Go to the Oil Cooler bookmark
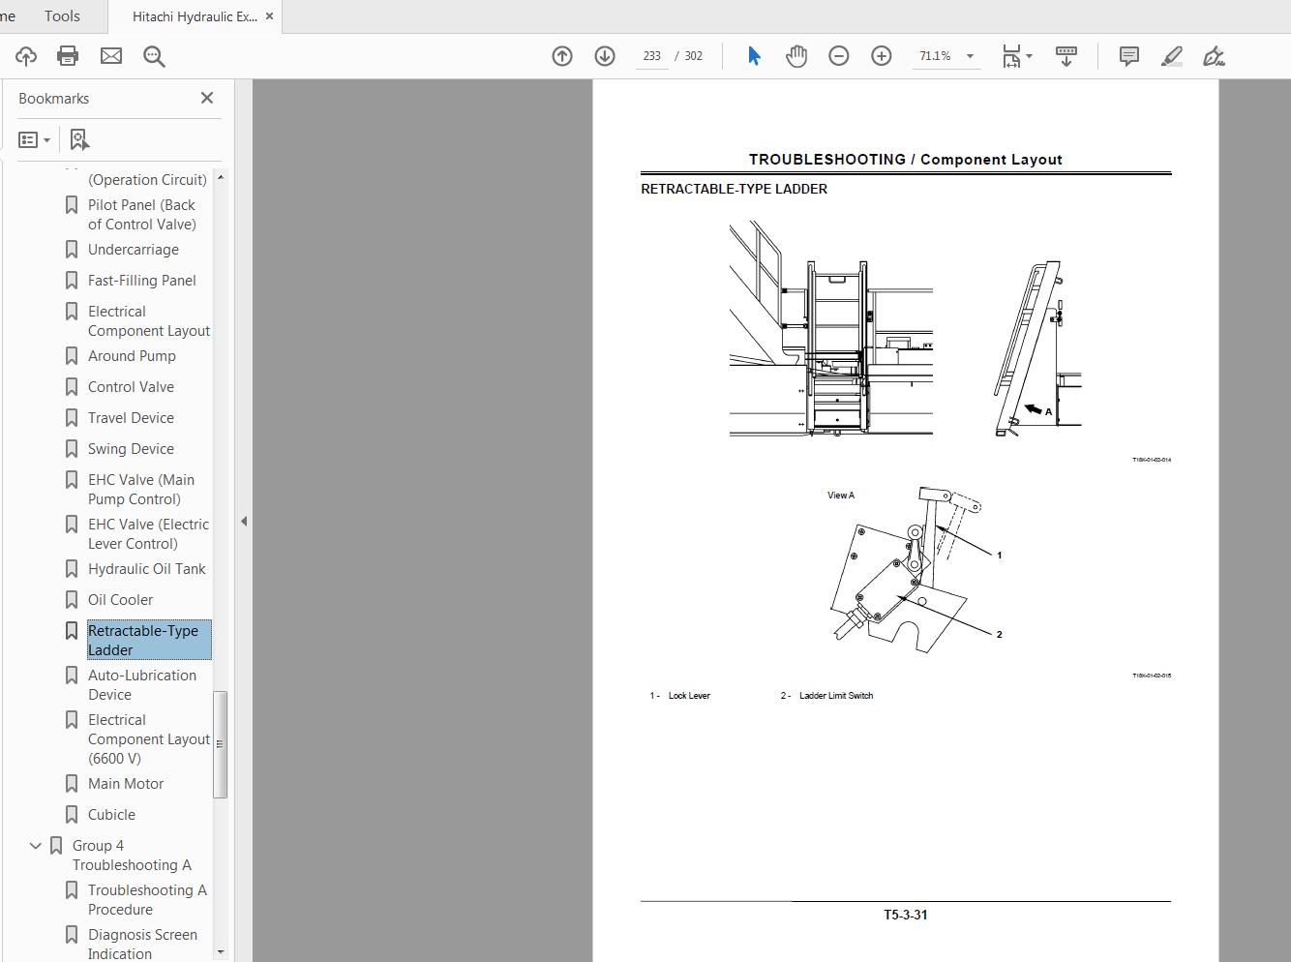Viewport: 1291px width, 962px height. (120, 599)
